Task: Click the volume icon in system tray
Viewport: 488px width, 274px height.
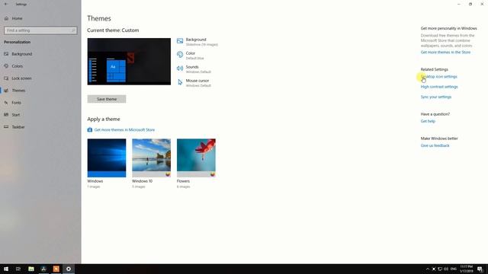Action: (x=446, y=269)
